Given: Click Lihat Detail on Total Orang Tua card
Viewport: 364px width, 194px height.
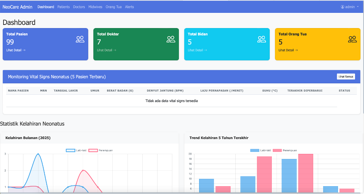Looking at the screenshot, I should point(288,50).
